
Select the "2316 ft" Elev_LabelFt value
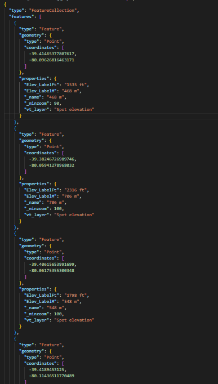(x=76, y=190)
